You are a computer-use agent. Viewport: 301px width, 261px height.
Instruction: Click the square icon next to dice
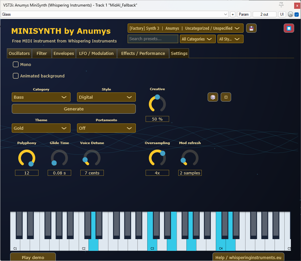pyautogui.click(x=226, y=97)
